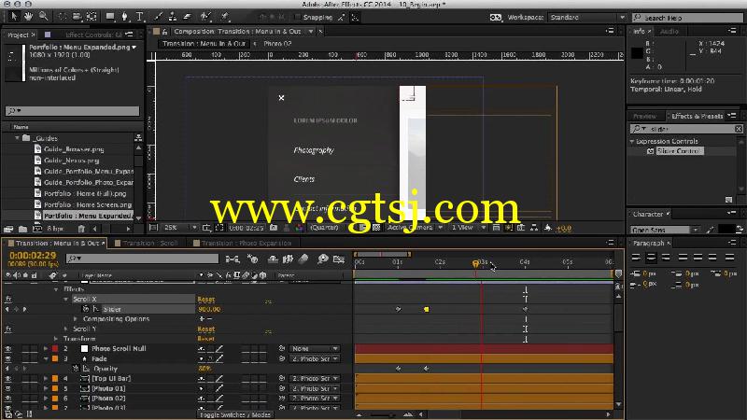This screenshot has height=420, width=747.
Task: Click Reset for Scroll X effect
Action: tap(205, 299)
